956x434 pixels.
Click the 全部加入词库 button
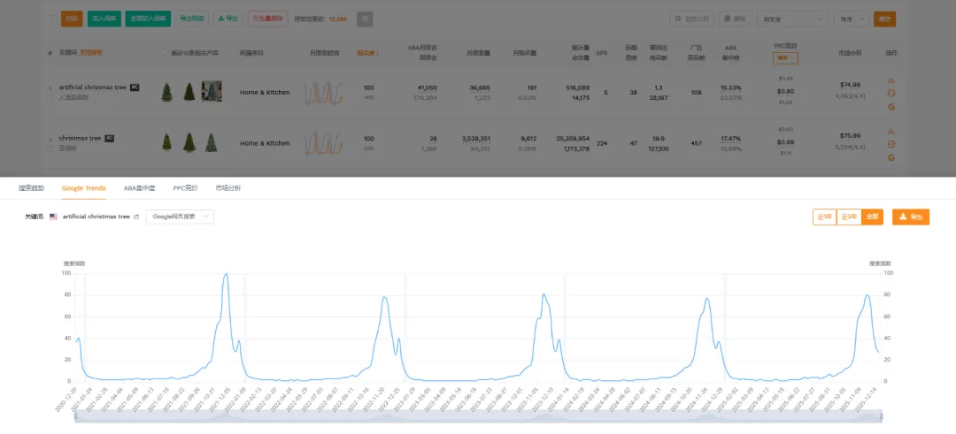[148, 19]
